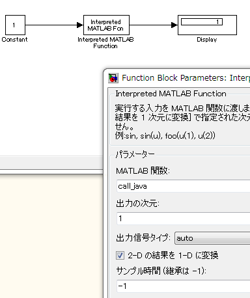
Task: Click the Display block value readout
Action: [x=202, y=21]
